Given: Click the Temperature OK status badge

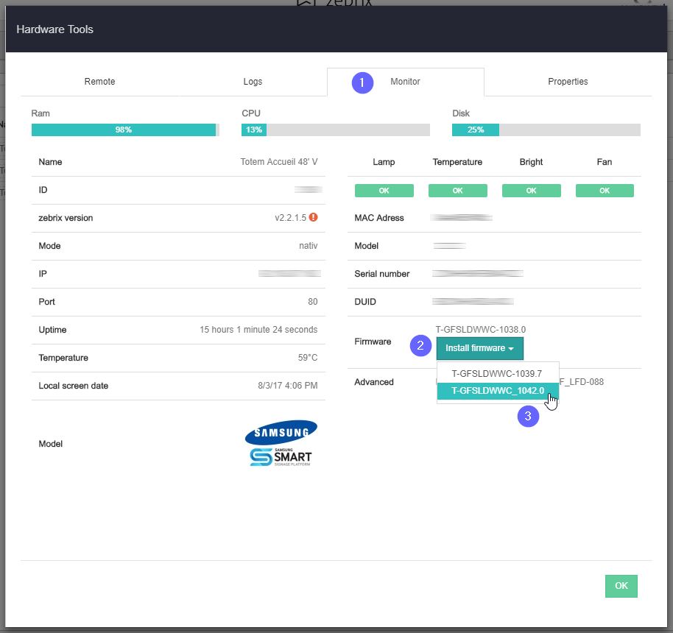Looking at the screenshot, I should (x=457, y=191).
